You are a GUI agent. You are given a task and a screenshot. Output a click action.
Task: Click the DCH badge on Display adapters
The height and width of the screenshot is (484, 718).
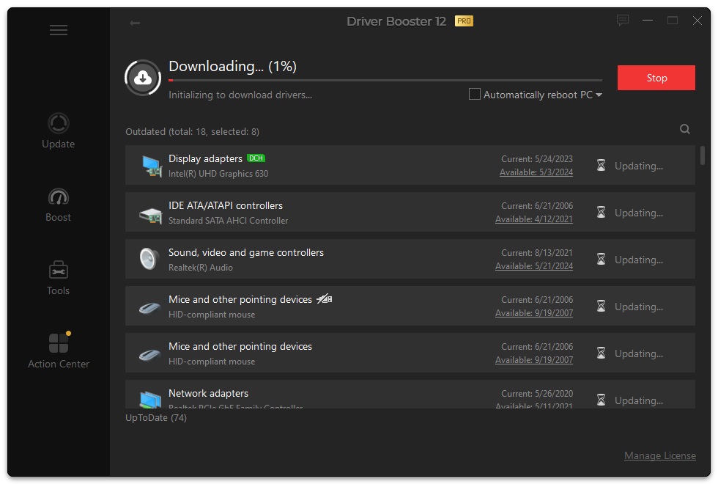click(256, 158)
